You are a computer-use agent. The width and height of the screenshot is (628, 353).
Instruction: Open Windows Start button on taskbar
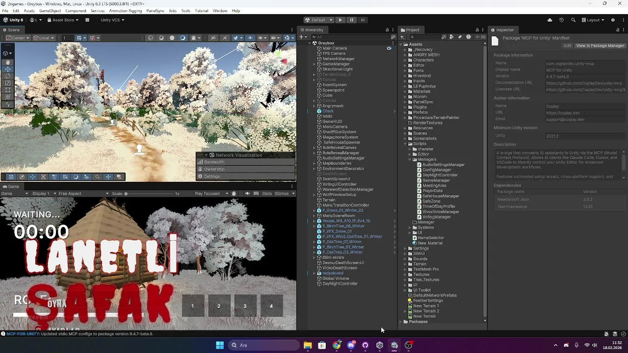click(220, 345)
